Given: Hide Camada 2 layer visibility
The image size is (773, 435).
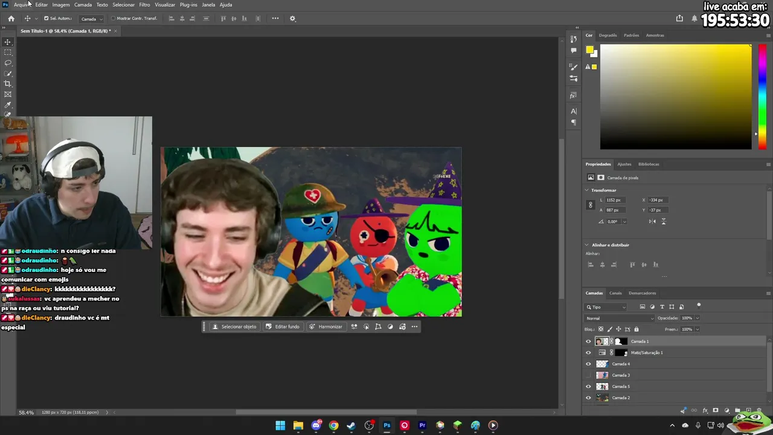Looking at the screenshot, I should click(589, 398).
